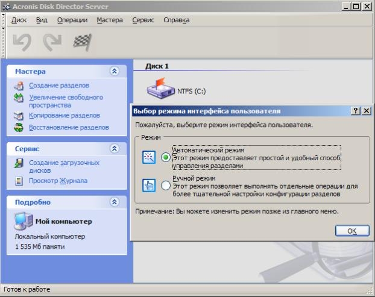Select Автоматический режим radio button

click(x=166, y=157)
